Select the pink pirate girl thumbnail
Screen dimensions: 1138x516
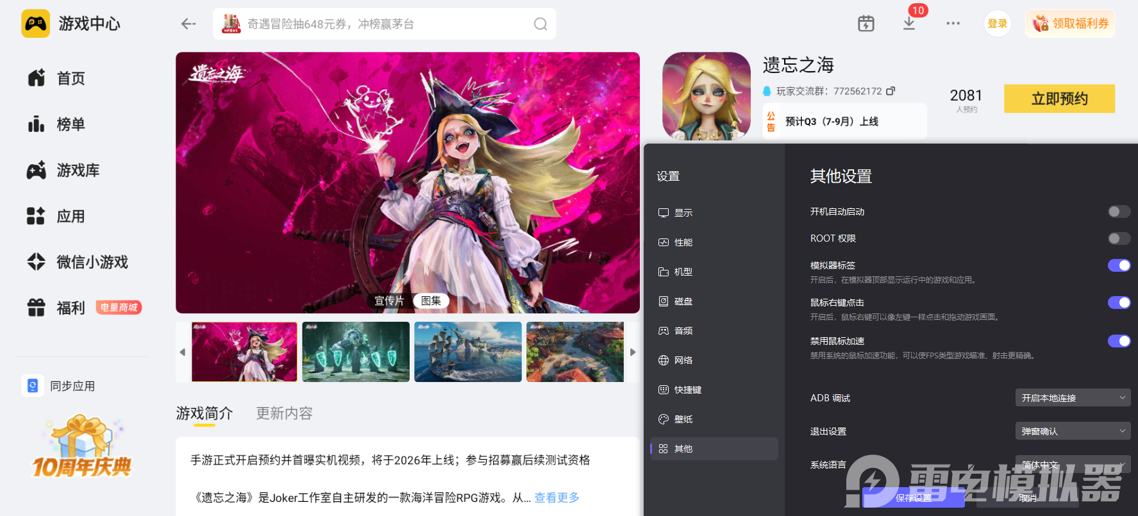tap(244, 352)
